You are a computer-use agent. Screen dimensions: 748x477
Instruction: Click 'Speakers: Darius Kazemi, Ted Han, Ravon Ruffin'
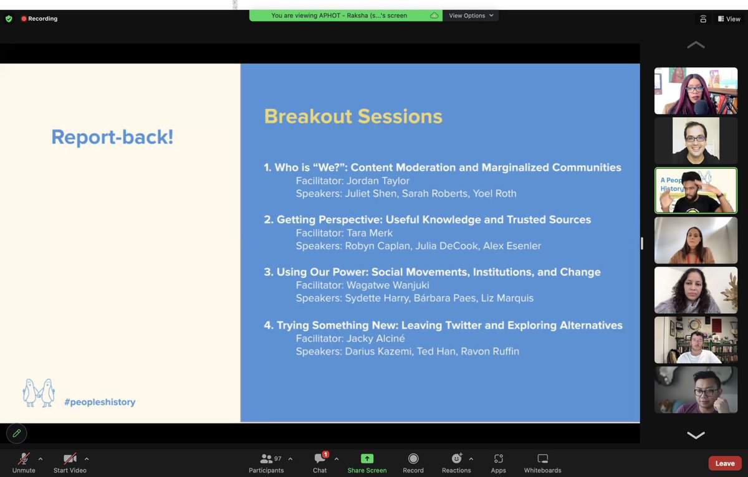(408, 351)
